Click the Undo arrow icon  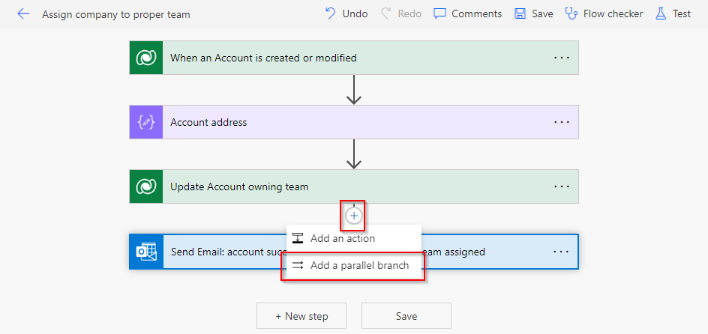pyautogui.click(x=330, y=13)
